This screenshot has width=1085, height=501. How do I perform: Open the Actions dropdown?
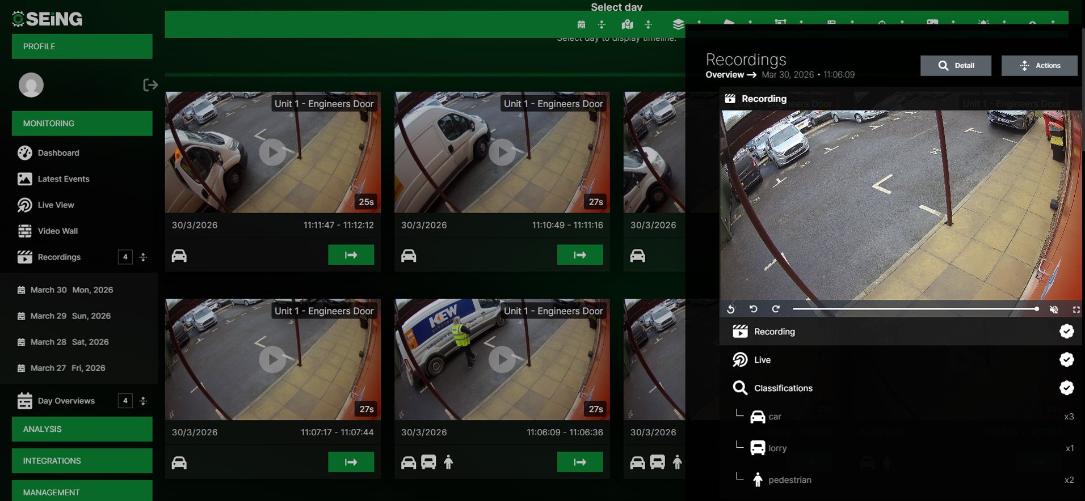(1040, 66)
